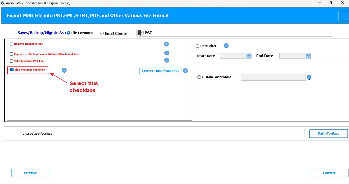
Task: Click Extract Email from MSG button
Action: pyautogui.click(x=160, y=71)
